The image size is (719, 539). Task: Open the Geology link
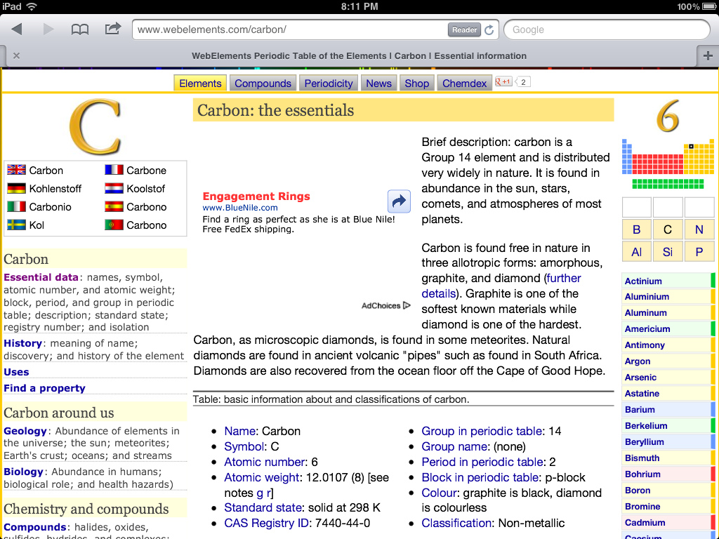click(25, 431)
